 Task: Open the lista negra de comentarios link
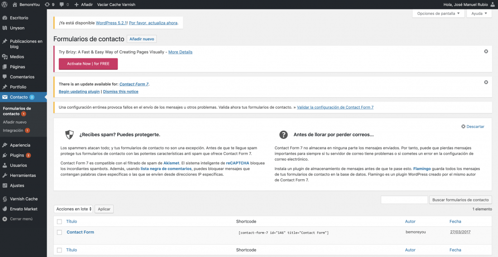tap(166, 169)
